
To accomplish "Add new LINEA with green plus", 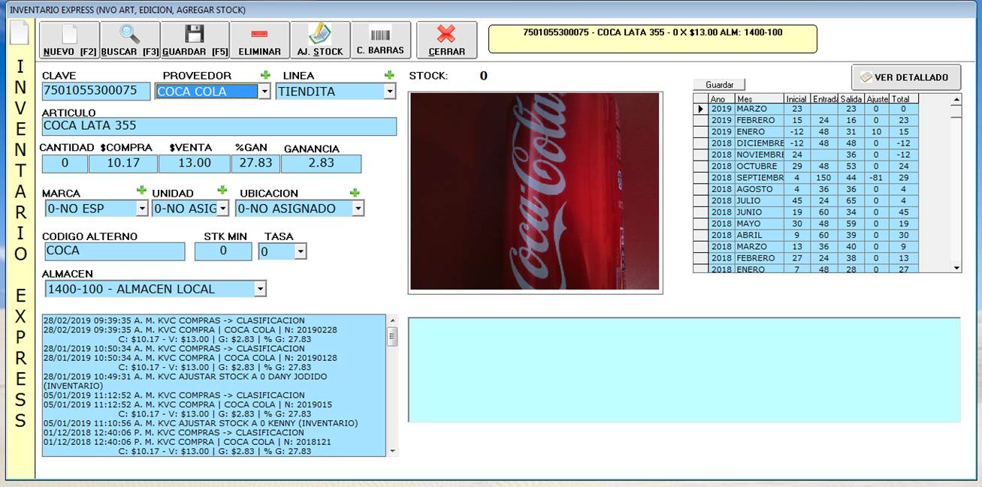I will [x=389, y=75].
